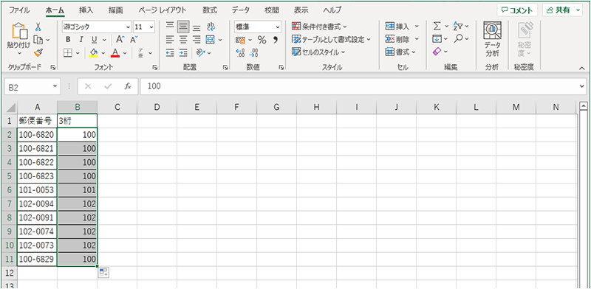Switch to the 表示 tab
The width and height of the screenshot is (591, 289).
tap(301, 10)
